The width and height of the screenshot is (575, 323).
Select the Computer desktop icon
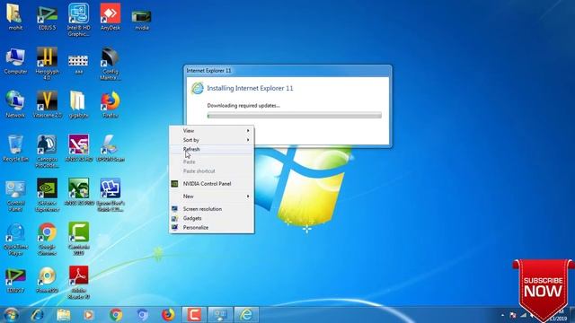point(15,61)
